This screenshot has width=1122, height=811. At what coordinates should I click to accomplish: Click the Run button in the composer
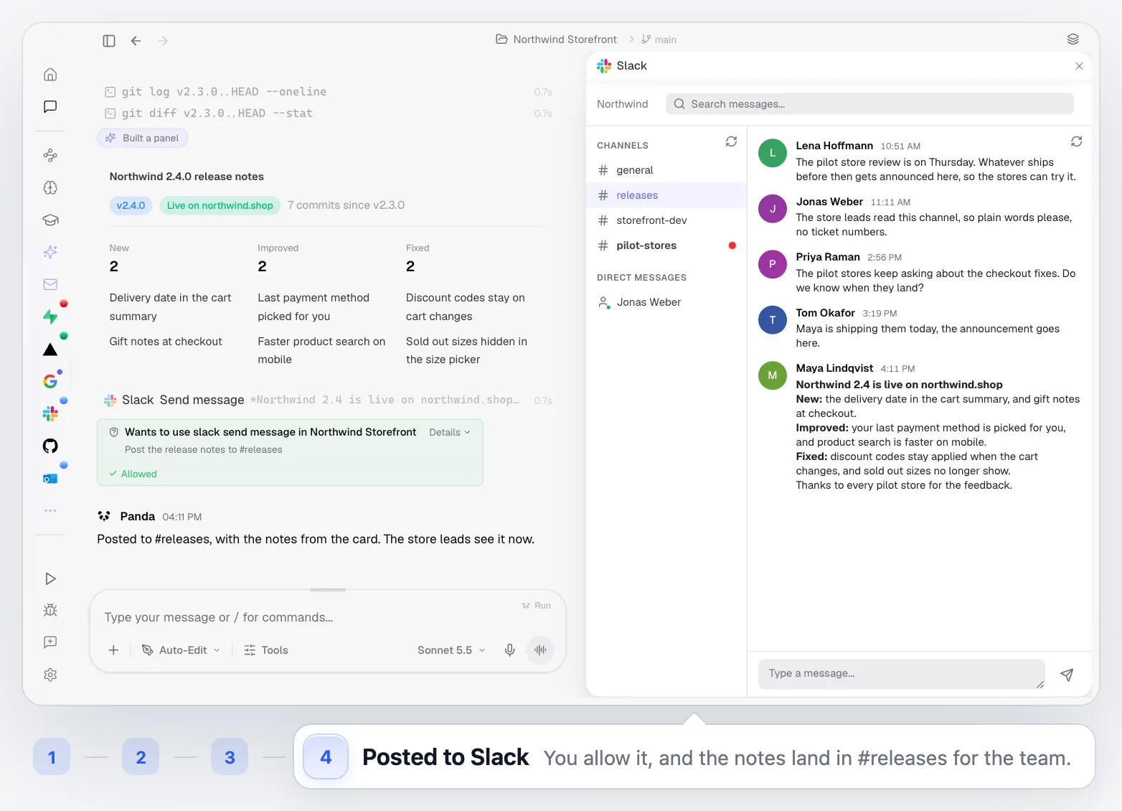point(537,606)
